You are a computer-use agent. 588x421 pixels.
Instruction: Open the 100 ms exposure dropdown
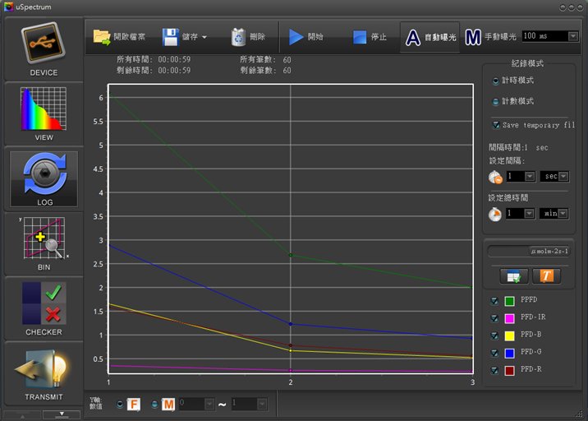(572, 36)
